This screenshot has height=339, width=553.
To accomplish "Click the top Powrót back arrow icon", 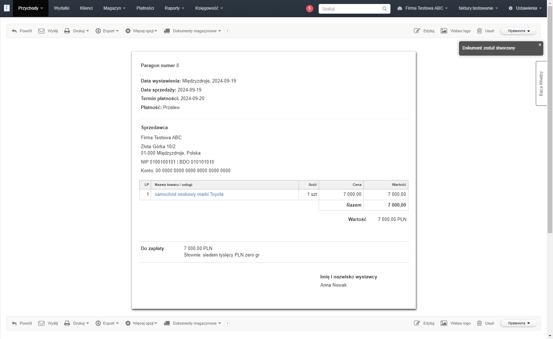I will point(14,31).
